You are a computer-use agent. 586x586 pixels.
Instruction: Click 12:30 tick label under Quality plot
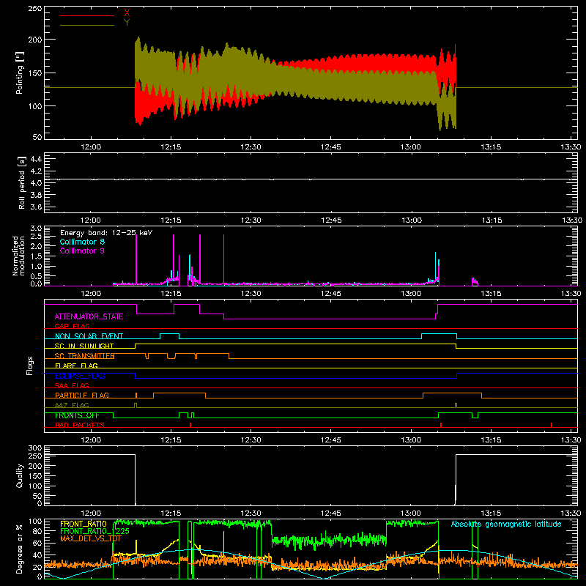coord(251,513)
